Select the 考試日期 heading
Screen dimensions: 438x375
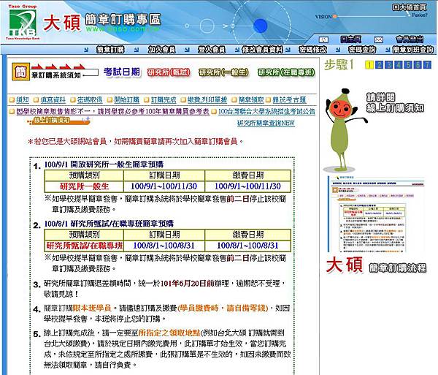pyautogui.click(x=122, y=72)
